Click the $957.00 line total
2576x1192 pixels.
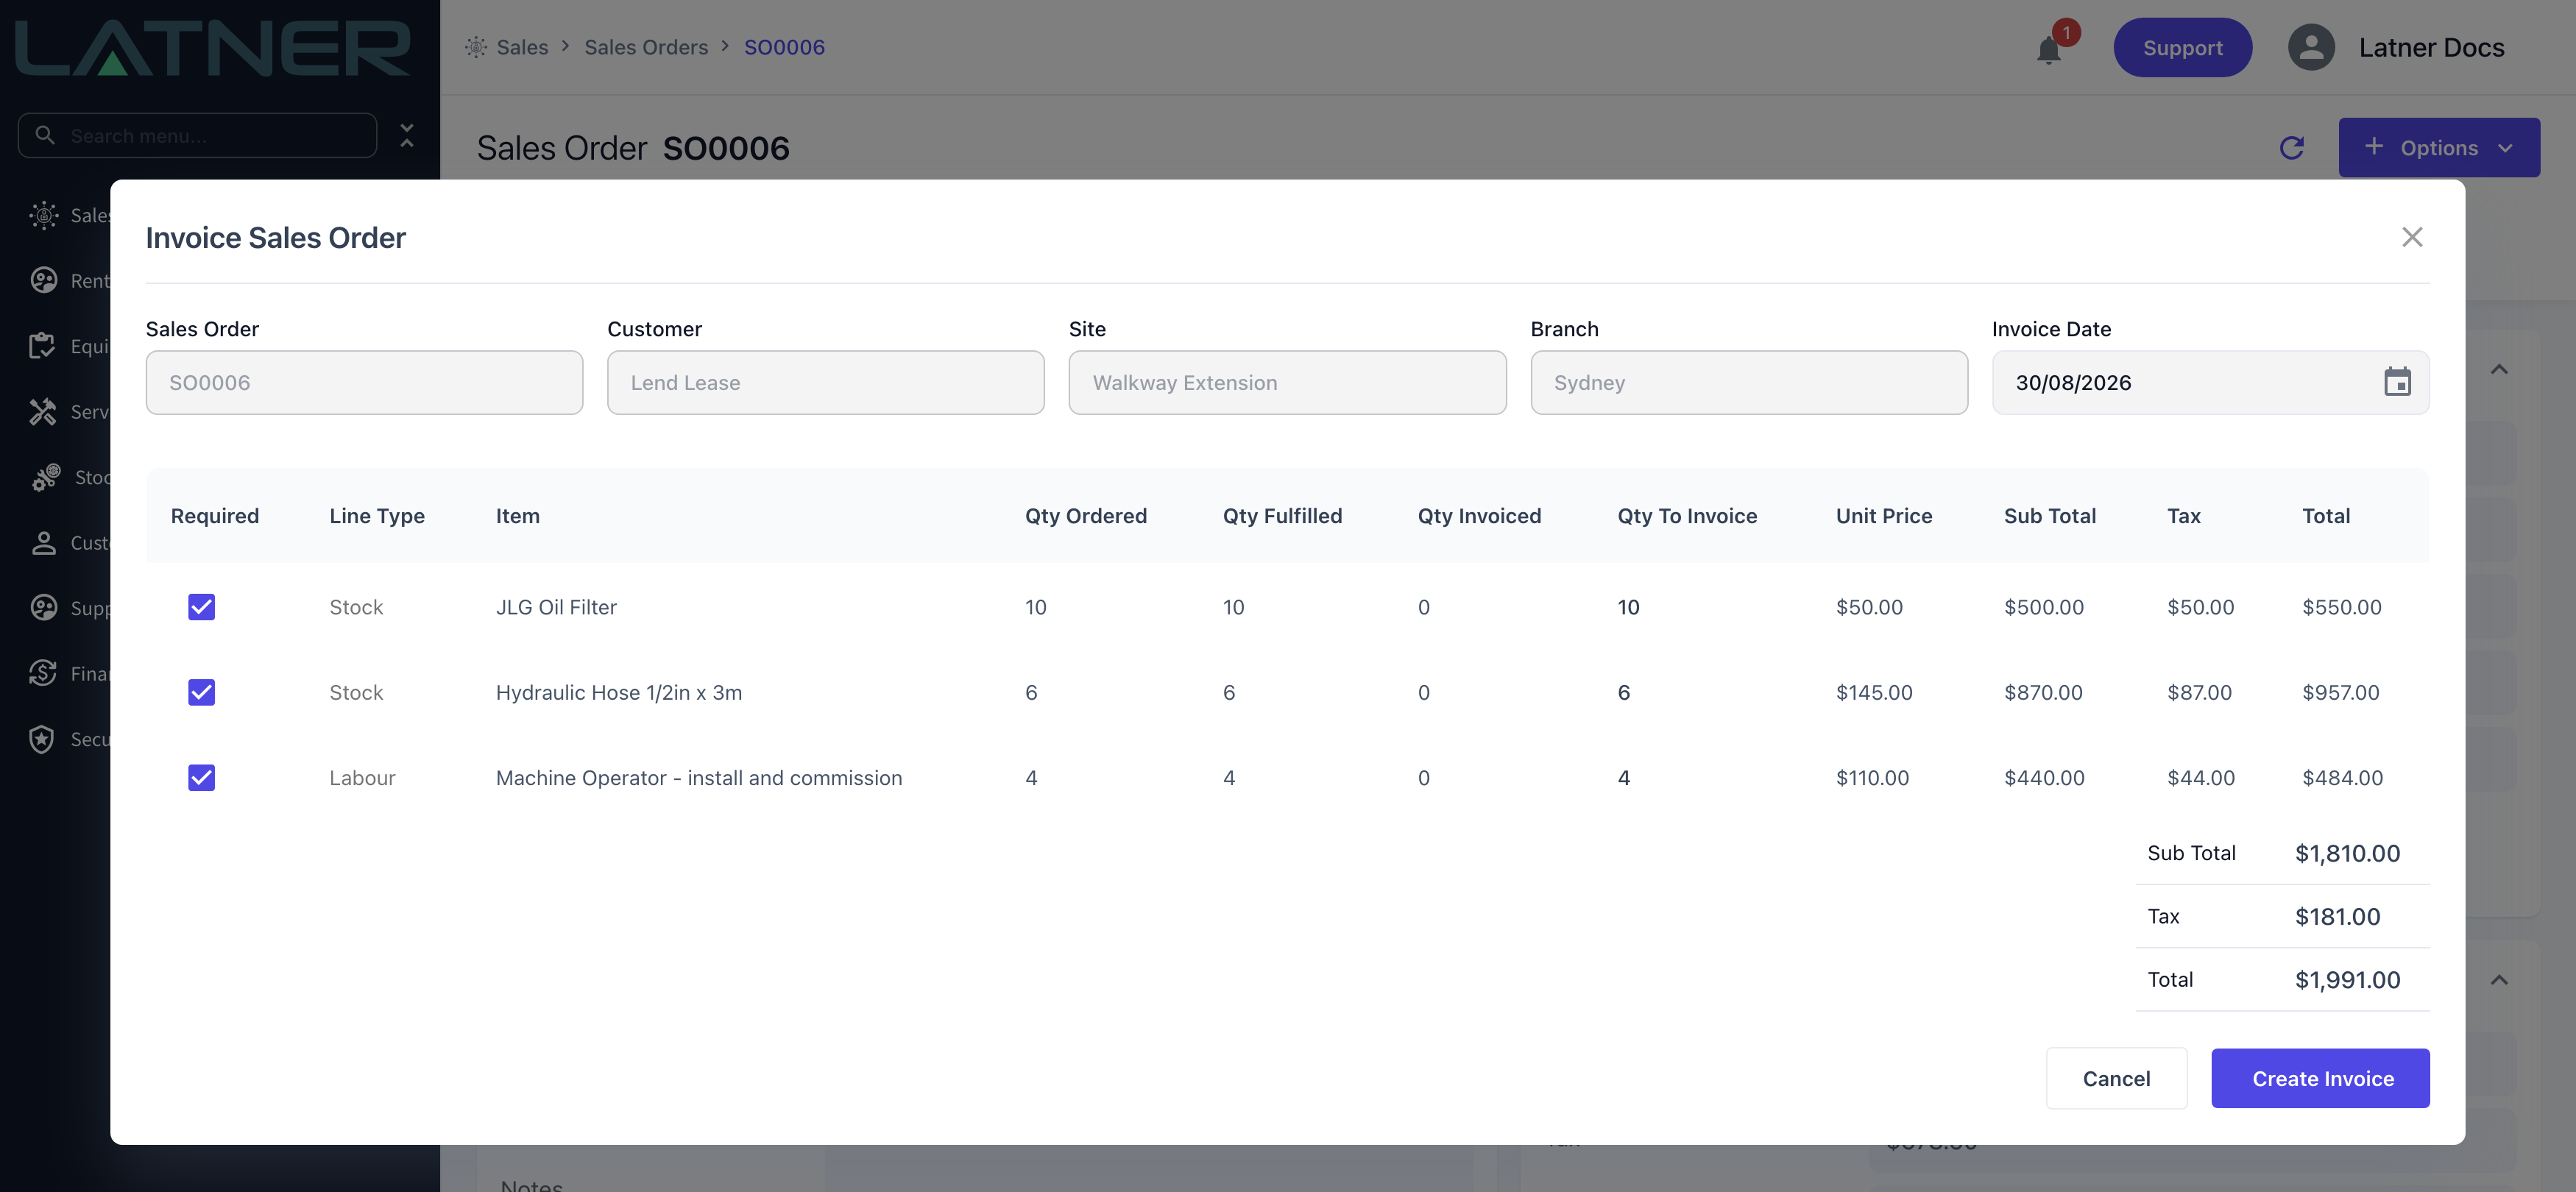(x=2340, y=692)
